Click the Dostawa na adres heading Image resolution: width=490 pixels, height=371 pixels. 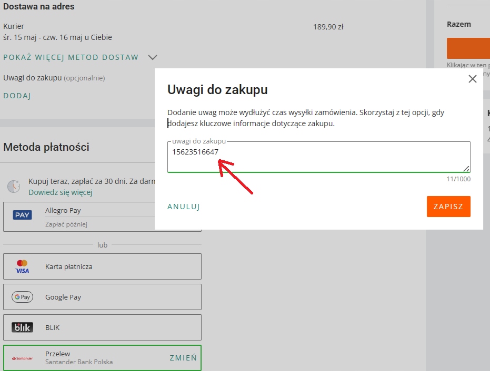coord(39,6)
